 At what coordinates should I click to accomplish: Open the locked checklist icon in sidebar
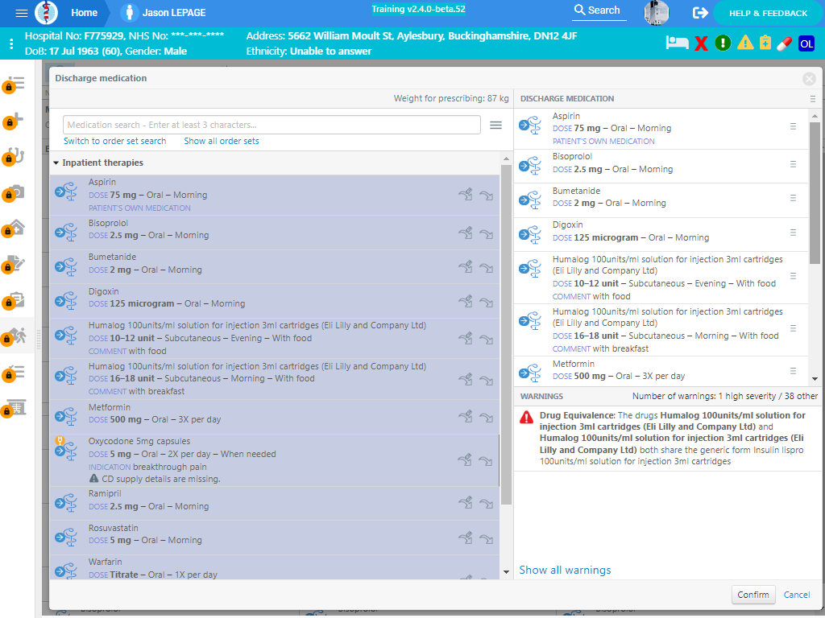pos(15,373)
